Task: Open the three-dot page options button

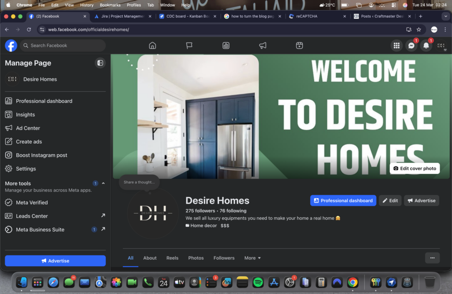Action: (x=432, y=258)
